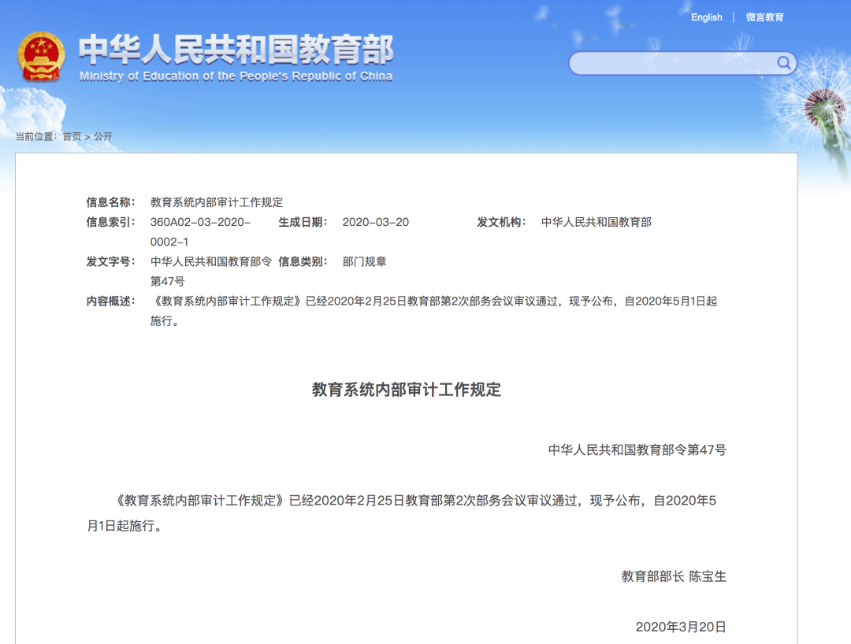This screenshot has width=851, height=644.
Task: Click the 发文机构 label
Action: [x=501, y=222]
